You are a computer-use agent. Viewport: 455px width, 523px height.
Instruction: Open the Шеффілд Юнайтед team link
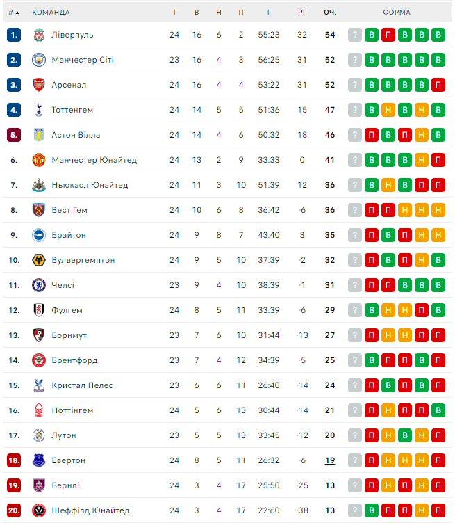click(90, 510)
